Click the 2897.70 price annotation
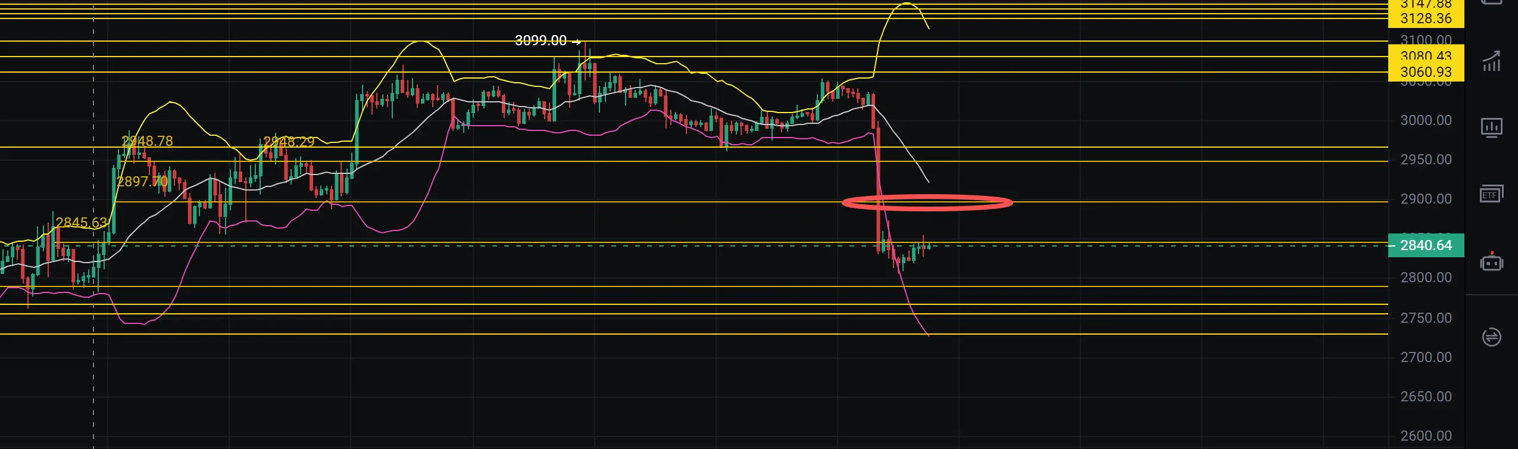 pos(143,181)
